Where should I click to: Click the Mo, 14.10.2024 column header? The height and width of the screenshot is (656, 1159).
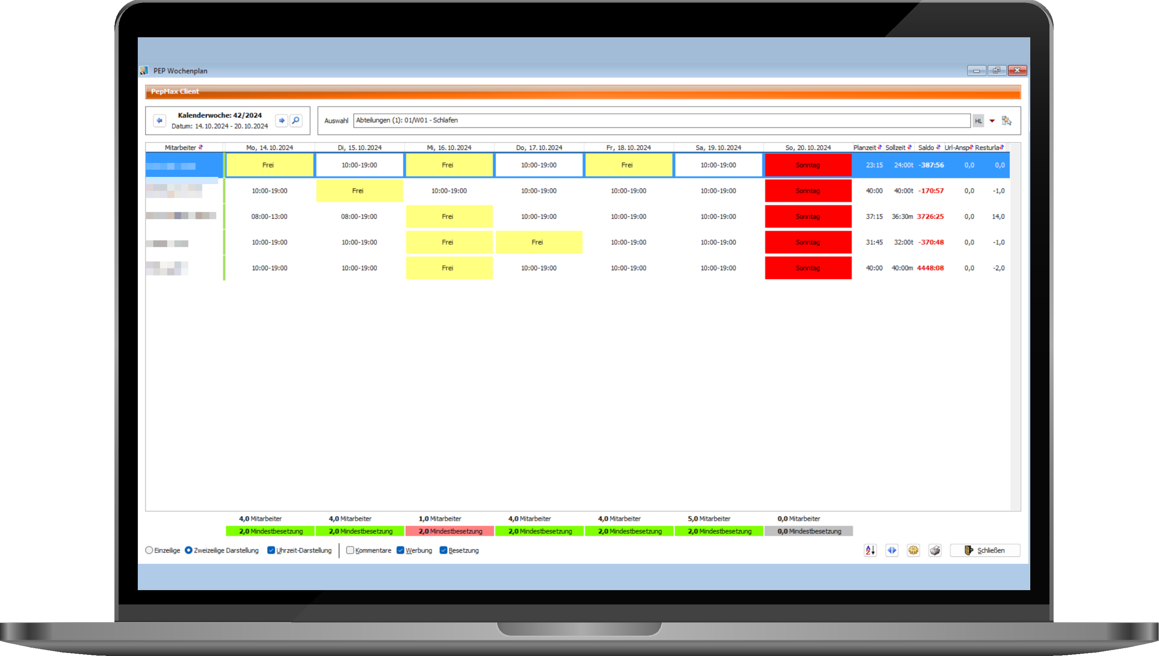click(x=270, y=147)
